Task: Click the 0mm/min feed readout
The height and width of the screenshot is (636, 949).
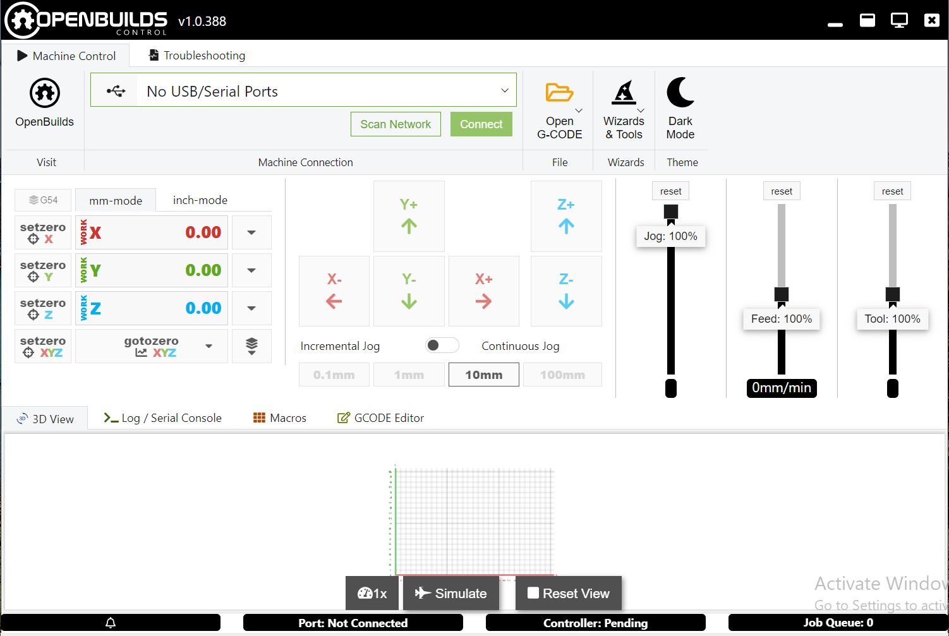Action: (782, 388)
